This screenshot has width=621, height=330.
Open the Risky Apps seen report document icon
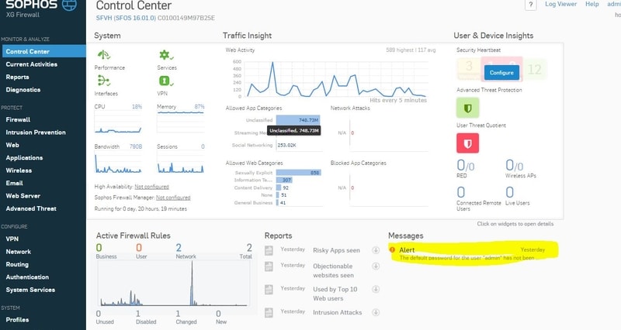pos(269,250)
